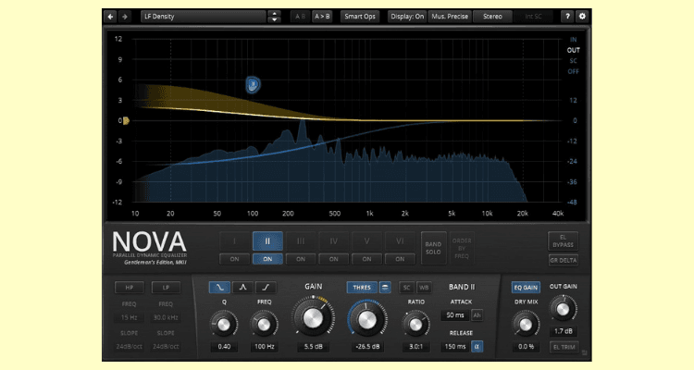Click the RATIO knob
The width and height of the screenshot is (694, 370).
pos(415,325)
